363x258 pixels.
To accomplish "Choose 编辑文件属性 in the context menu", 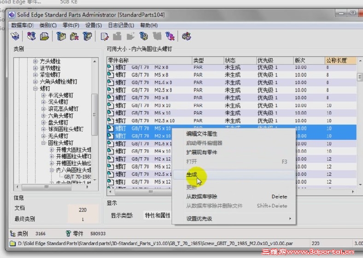I will coord(234,134).
